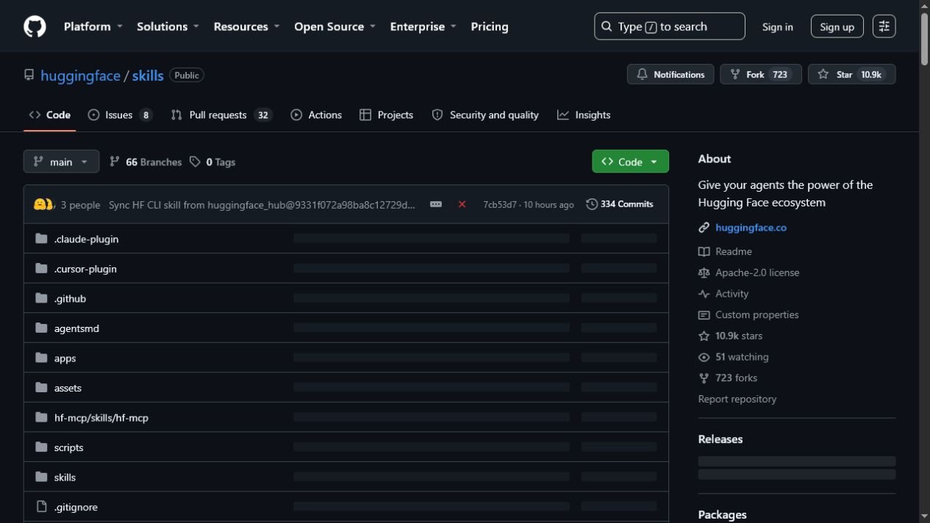Click the file icon for .gitignore

tap(41, 507)
